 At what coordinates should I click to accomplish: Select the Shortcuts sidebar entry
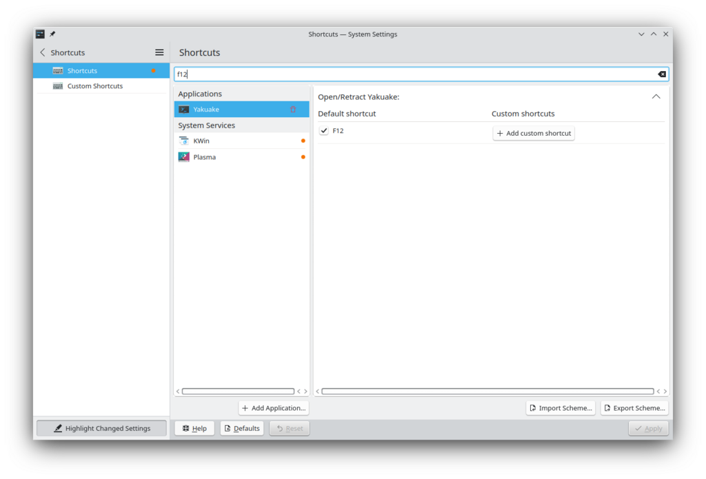click(x=82, y=71)
